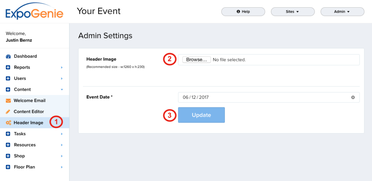The width and height of the screenshot is (372, 181).
Task: Open the Sites dropdown
Action: click(292, 12)
